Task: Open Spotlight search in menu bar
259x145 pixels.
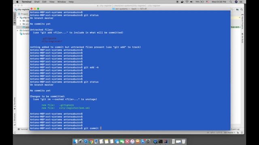Action: click(x=231, y=2)
